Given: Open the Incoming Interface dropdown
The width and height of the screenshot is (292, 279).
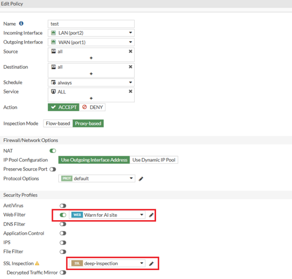Looking at the screenshot, I should 91,33.
